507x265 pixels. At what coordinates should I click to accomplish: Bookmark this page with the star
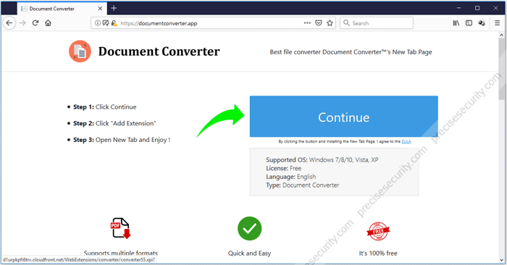pos(330,23)
